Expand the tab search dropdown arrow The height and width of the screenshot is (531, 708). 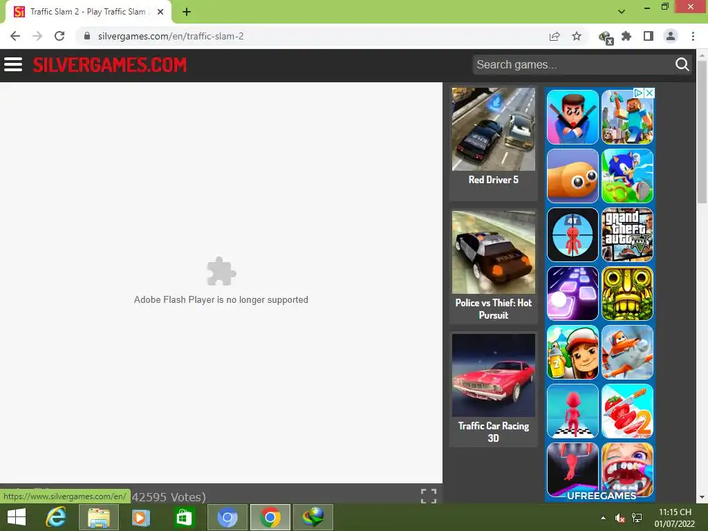click(622, 12)
